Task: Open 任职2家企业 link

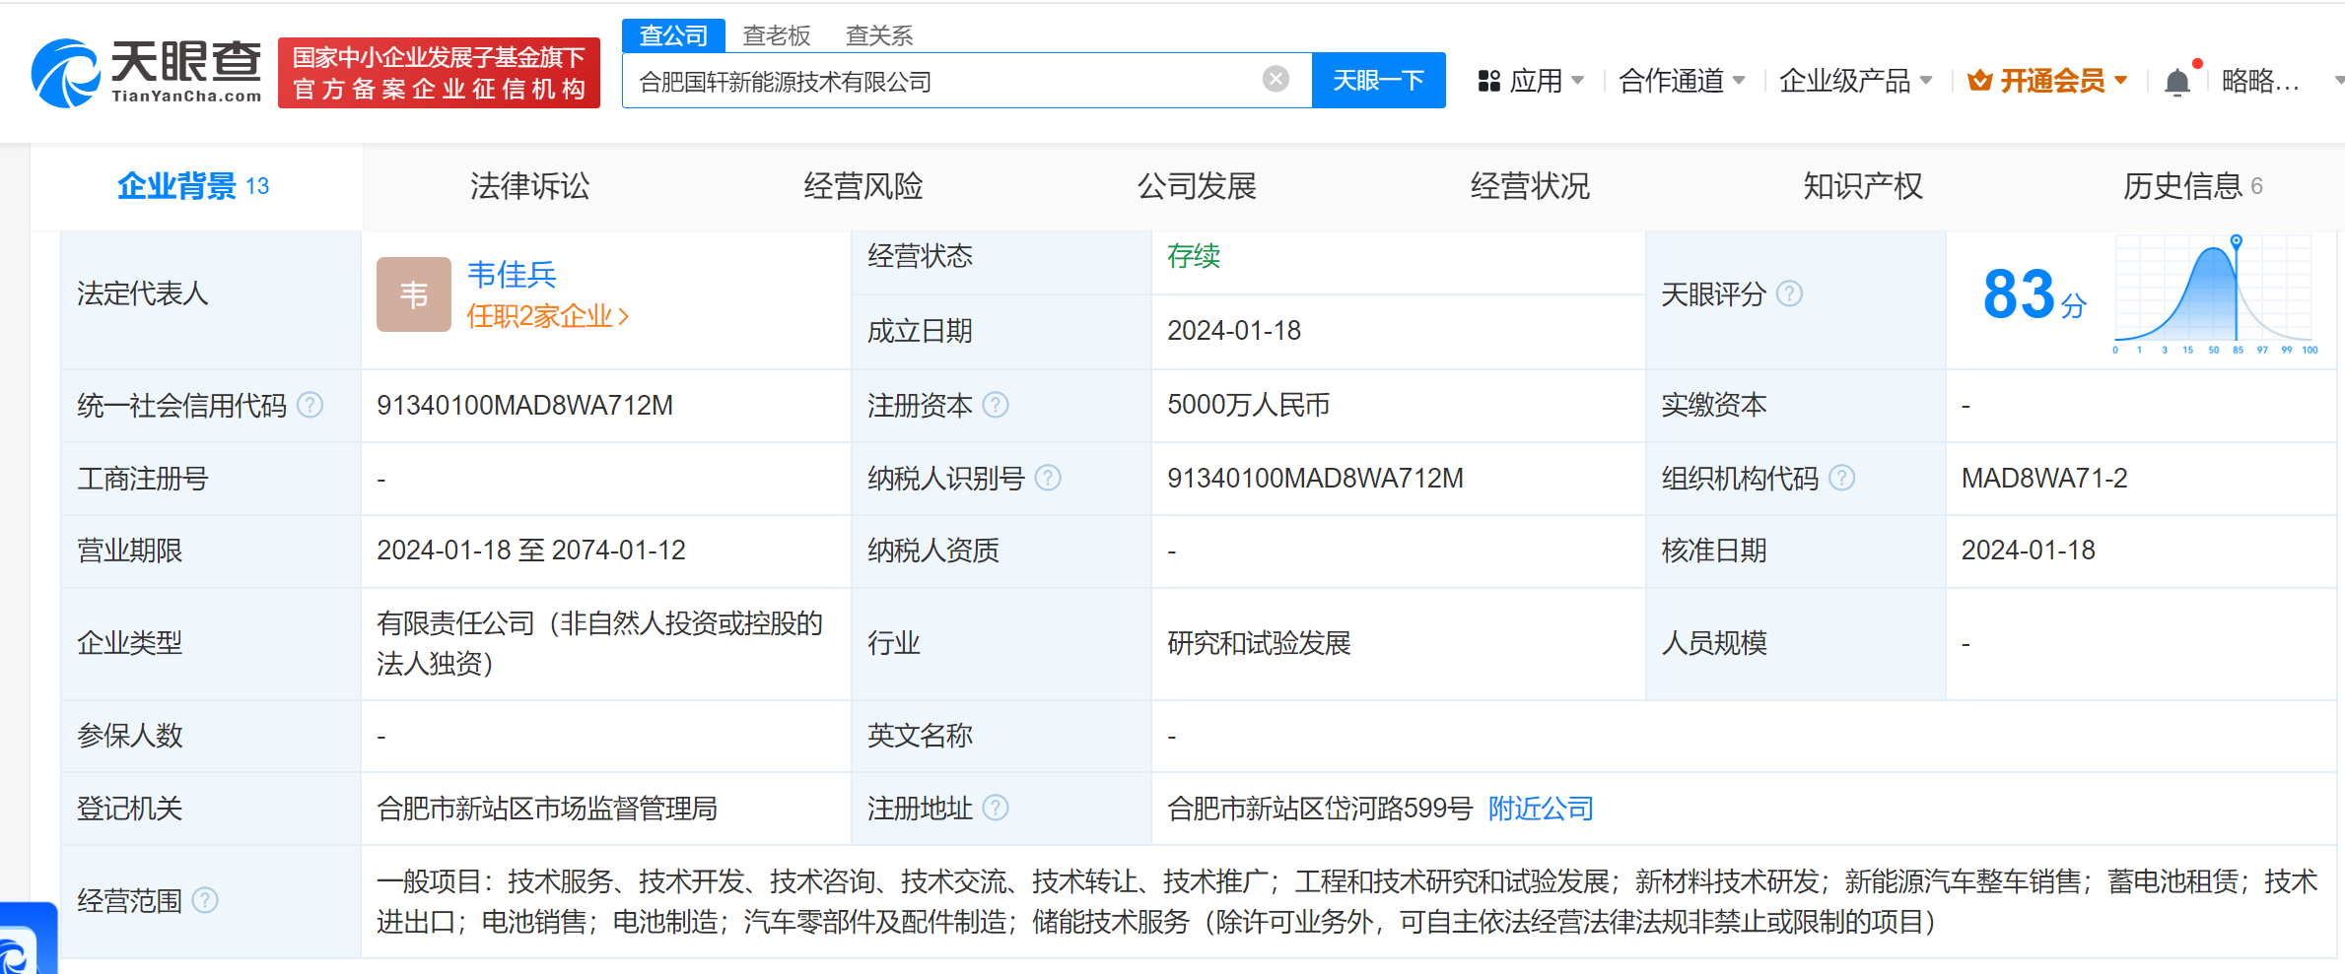Action: pos(547,316)
